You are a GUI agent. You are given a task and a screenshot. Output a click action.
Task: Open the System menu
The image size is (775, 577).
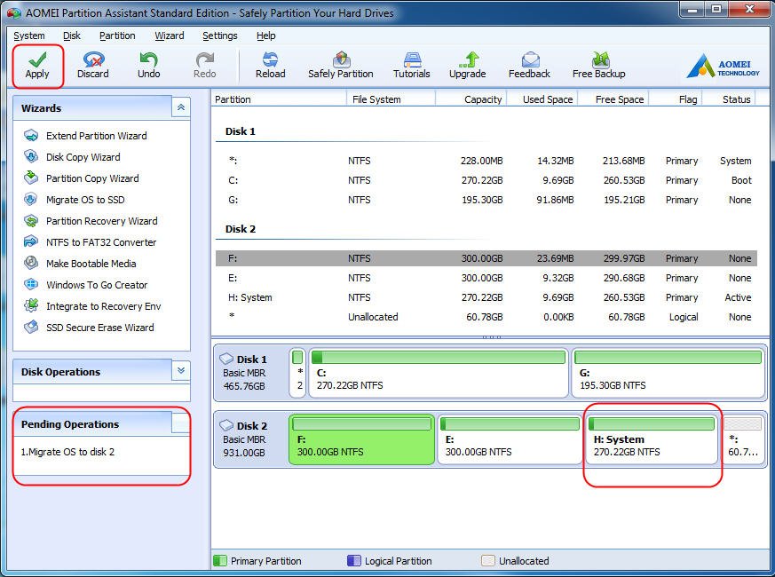pyautogui.click(x=29, y=36)
